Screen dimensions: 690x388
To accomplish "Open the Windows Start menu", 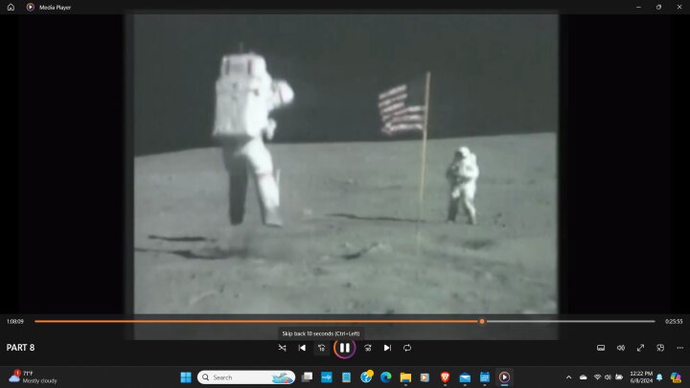I will tap(186, 377).
